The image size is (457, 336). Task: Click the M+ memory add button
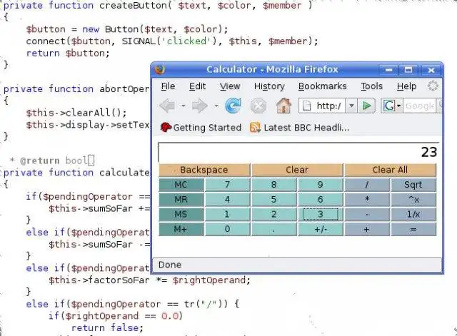181,229
